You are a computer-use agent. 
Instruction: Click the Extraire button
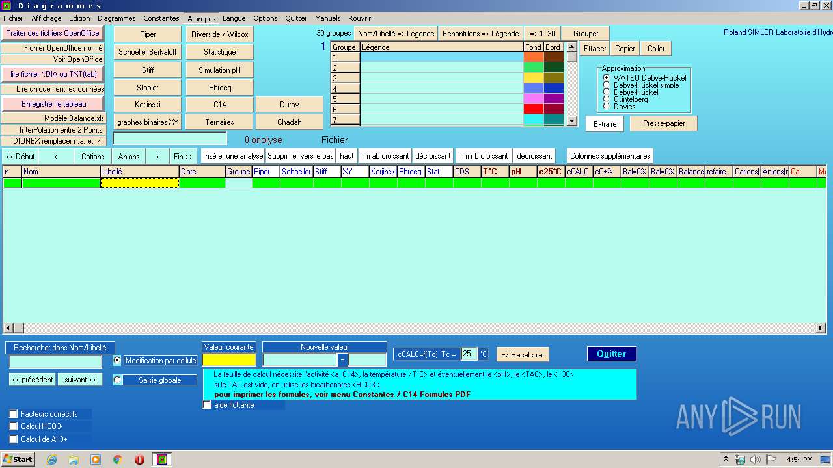605,123
